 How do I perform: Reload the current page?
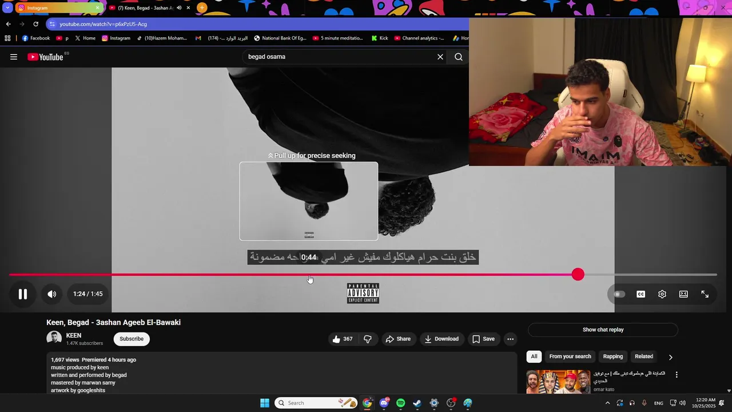point(35,24)
